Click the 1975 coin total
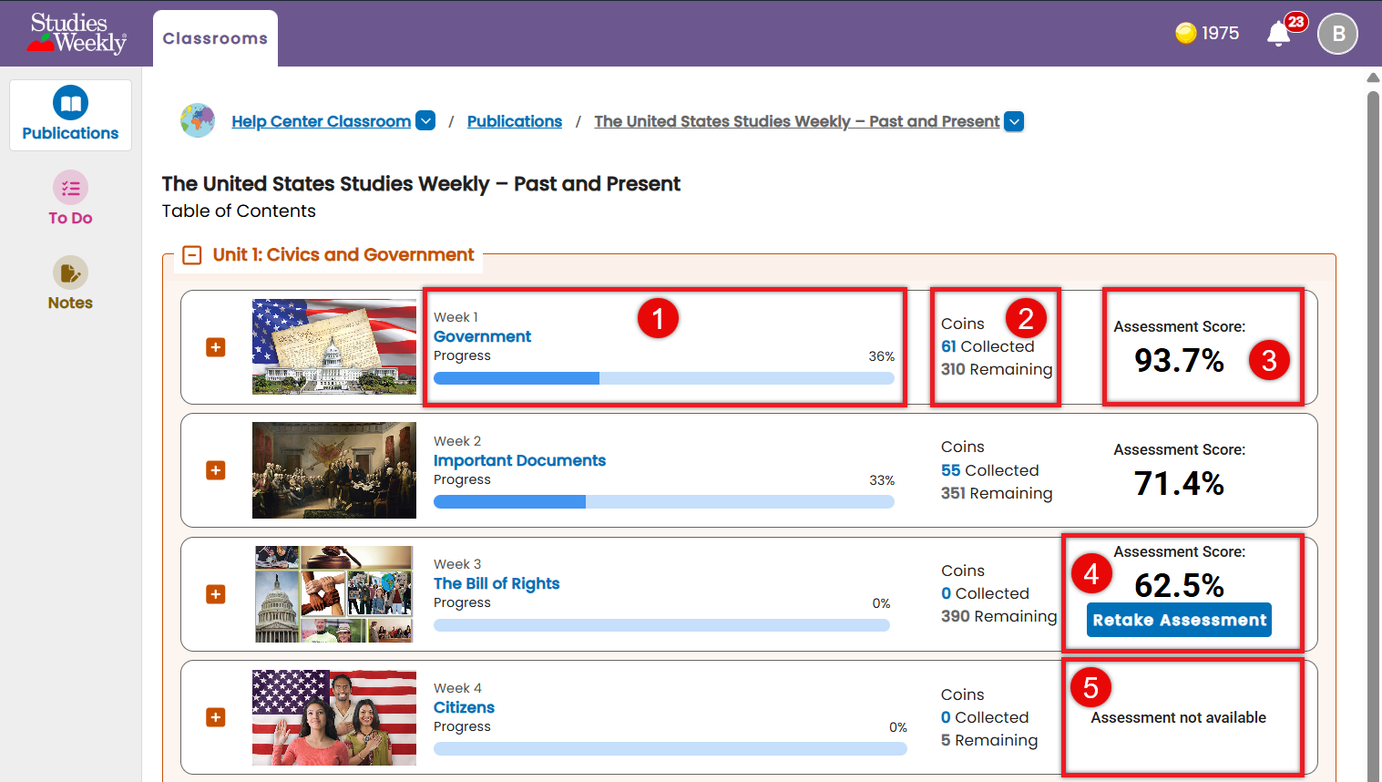This screenshot has width=1382, height=782. pyautogui.click(x=1220, y=33)
